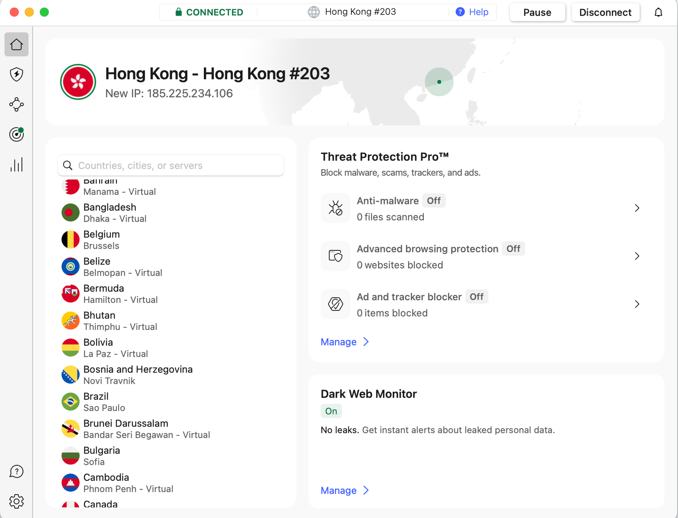Click Ad and tracker blocker Off badge
This screenshot has width=678, height=518.
(x=476, y=297)
